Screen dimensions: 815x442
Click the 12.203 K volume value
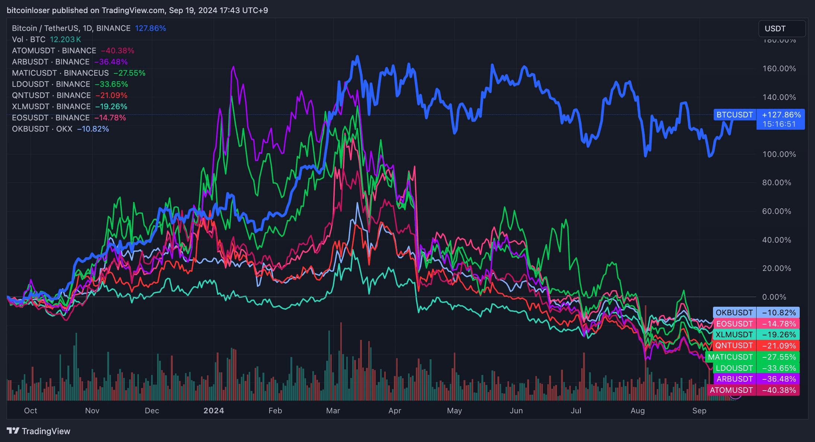[66, 40]
